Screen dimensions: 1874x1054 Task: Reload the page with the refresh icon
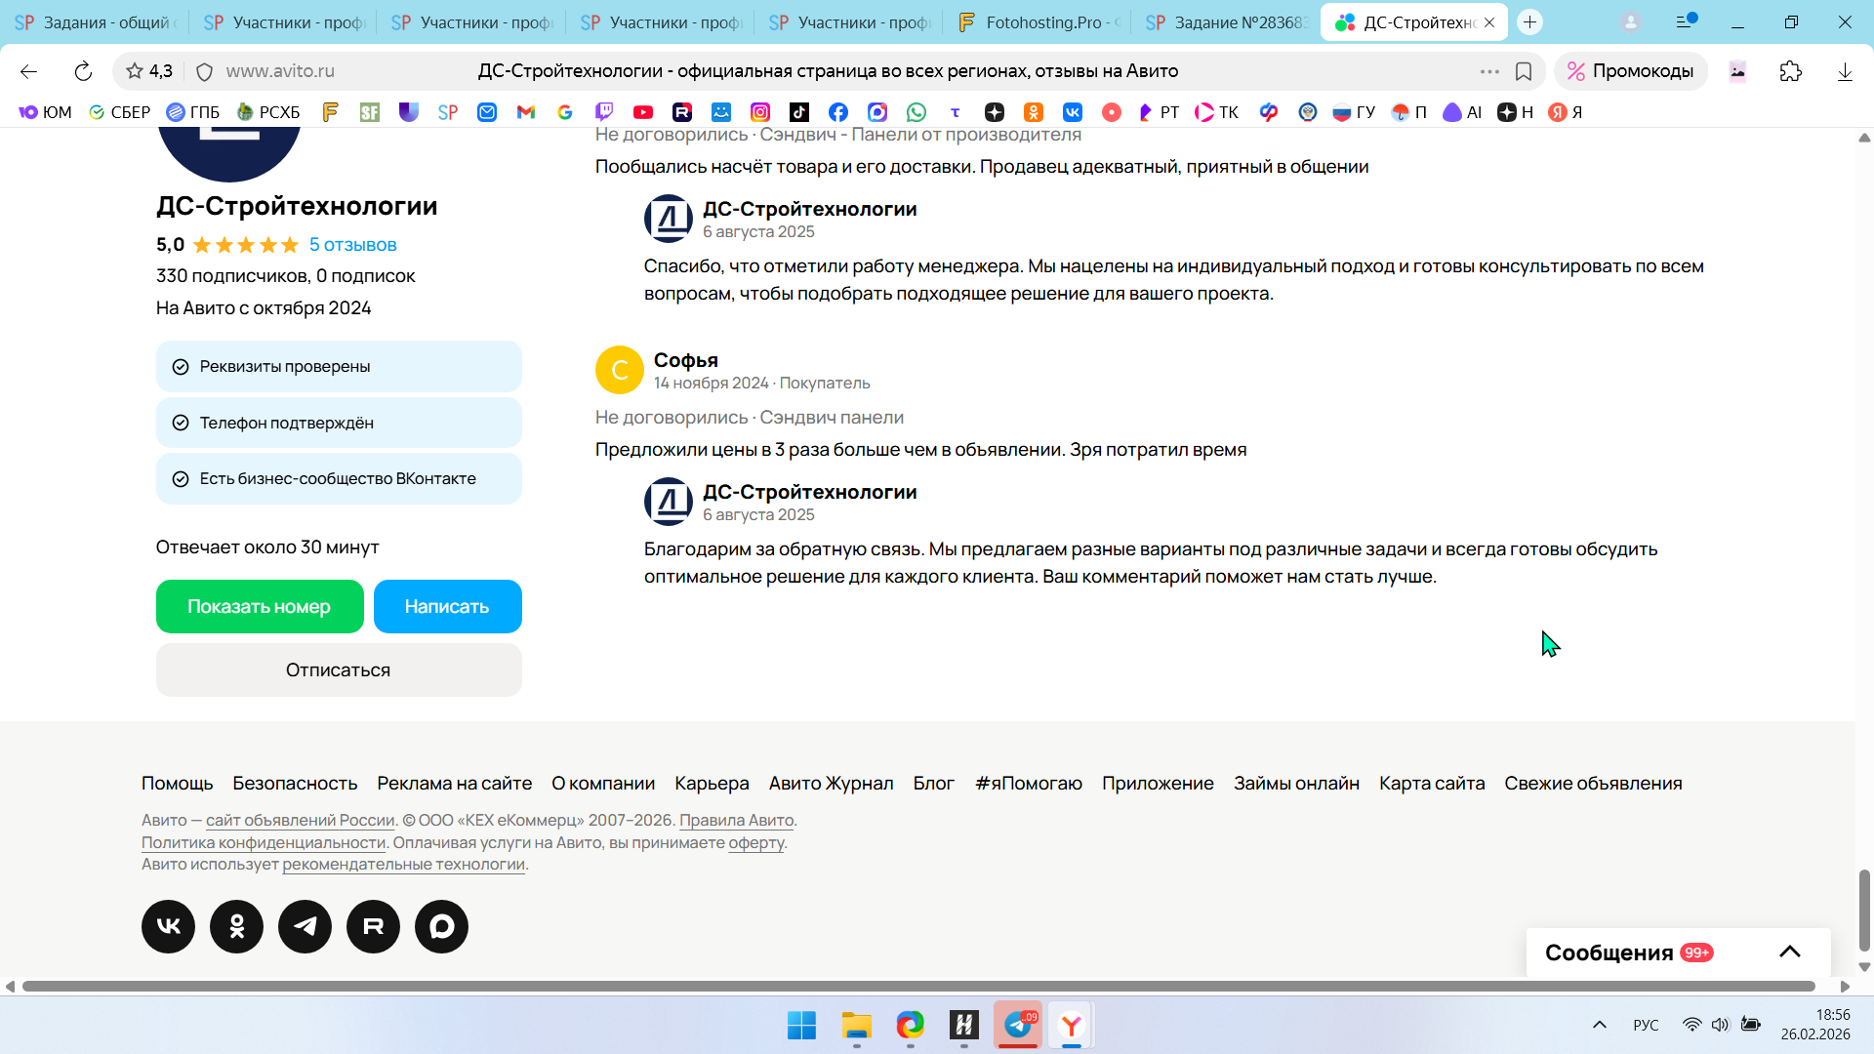(x=83, y=71)
